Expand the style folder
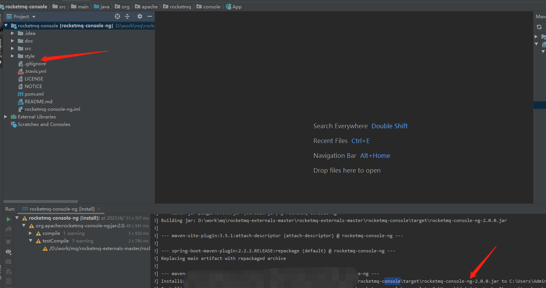 tap(13, 56)
